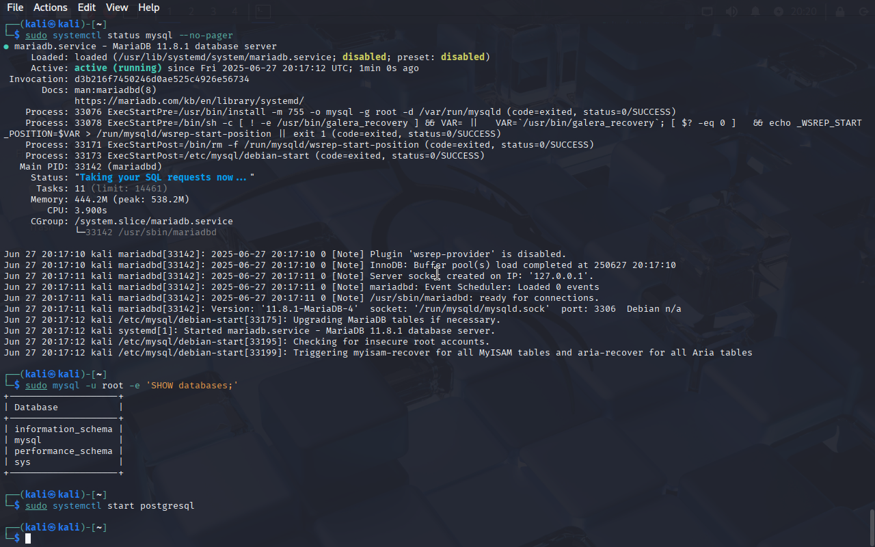Open the mariadb.com systemd docs URL

(x=189, y=101)
